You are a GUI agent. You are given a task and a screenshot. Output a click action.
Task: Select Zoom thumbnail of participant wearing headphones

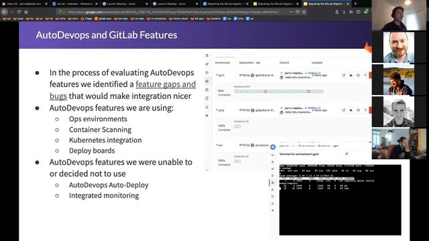(399, 15)
